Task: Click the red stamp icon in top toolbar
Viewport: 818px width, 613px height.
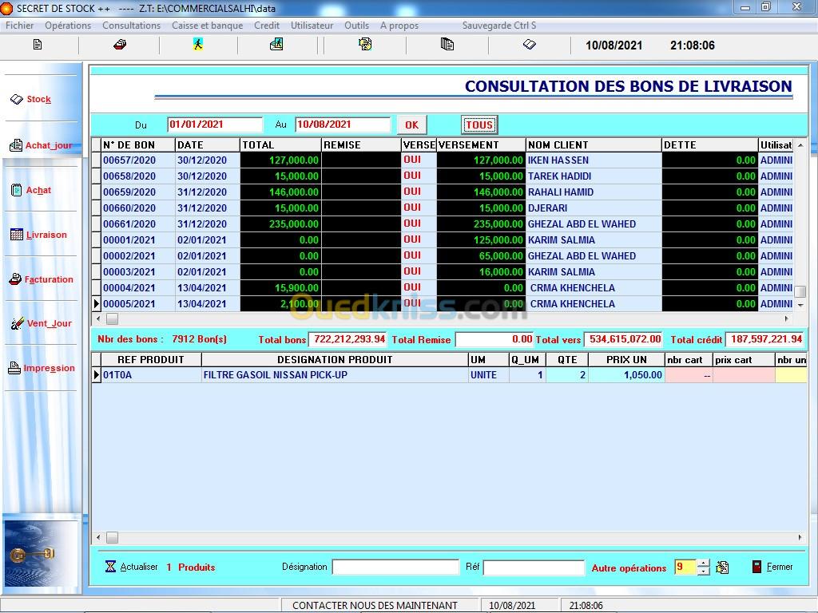Action: tap(119, 45)
